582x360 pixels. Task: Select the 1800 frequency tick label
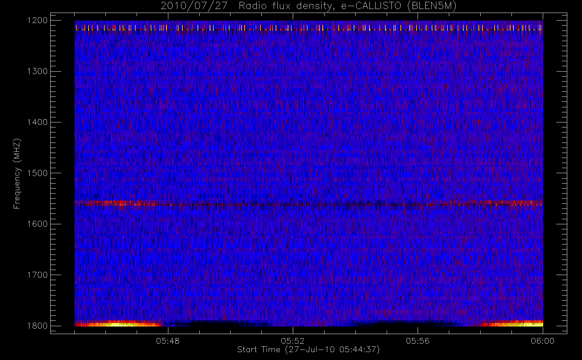point(37,326)
